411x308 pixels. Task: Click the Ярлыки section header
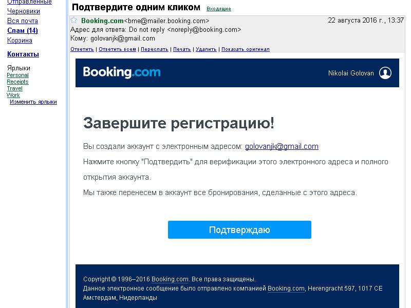click(x=18, y=68)
